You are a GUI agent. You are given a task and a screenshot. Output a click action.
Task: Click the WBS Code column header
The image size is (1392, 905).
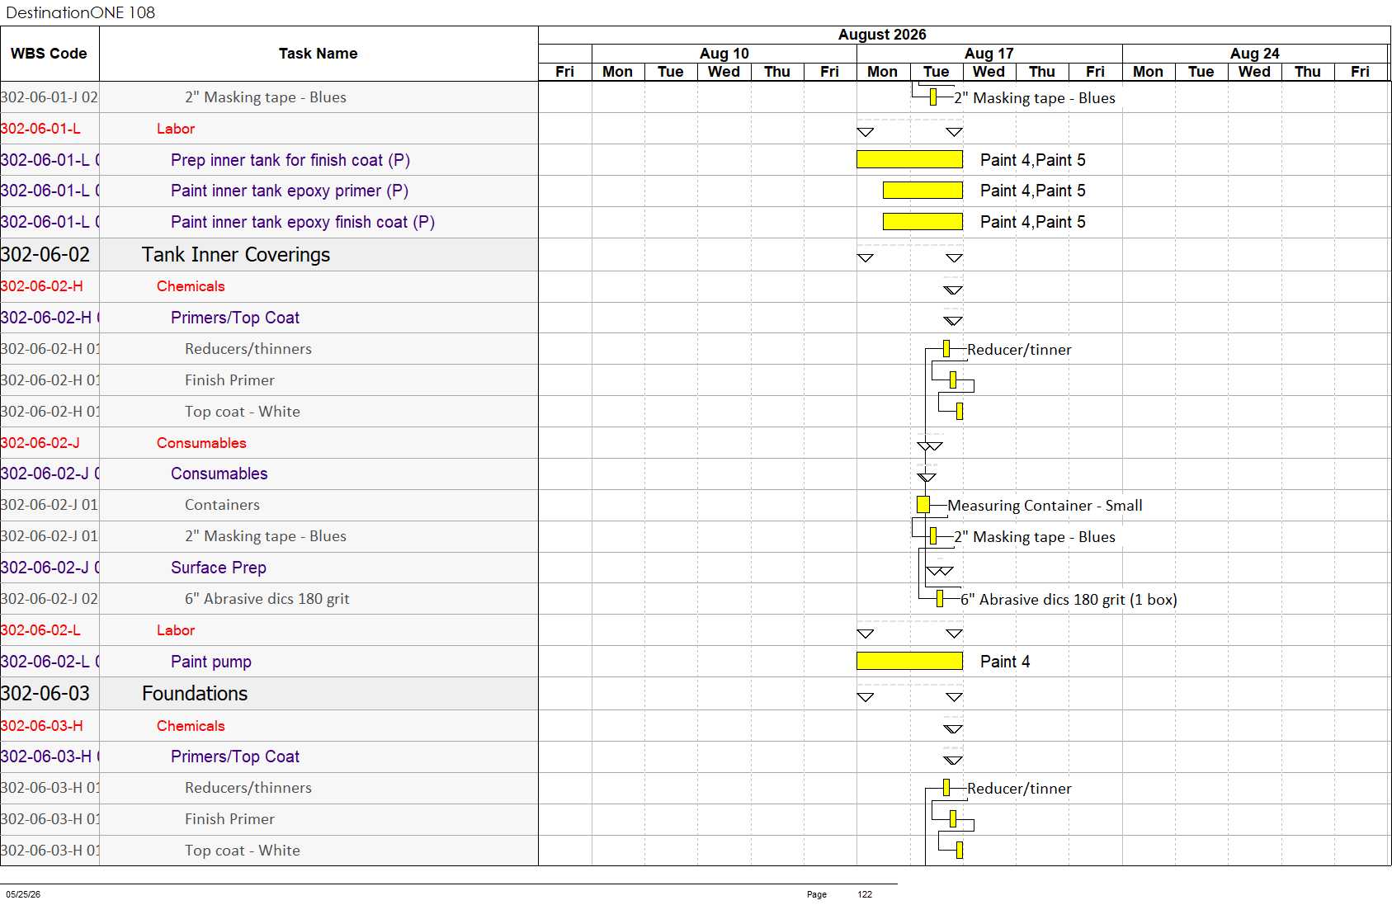50,54
